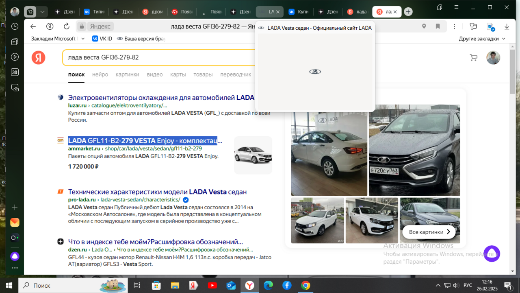
Task: Select видео search tab
Action: [155, 74]
